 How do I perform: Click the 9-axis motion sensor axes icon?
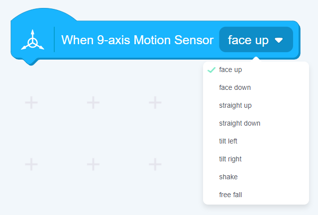coord(32,40)
